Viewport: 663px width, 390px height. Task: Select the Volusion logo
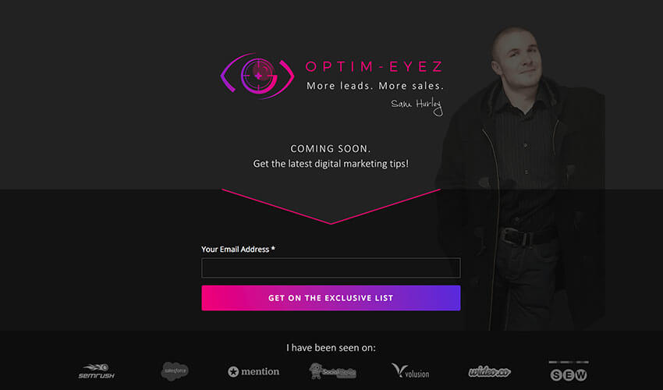pos(410,370)
